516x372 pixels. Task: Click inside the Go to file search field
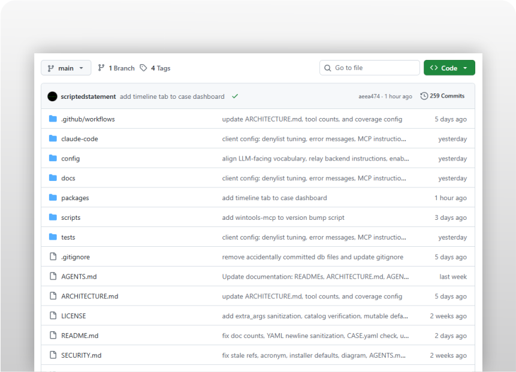pyautogui.click(x=370, y=68)
